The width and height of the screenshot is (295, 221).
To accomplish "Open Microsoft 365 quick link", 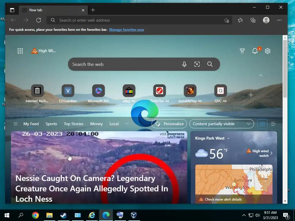I will point(99,94).
